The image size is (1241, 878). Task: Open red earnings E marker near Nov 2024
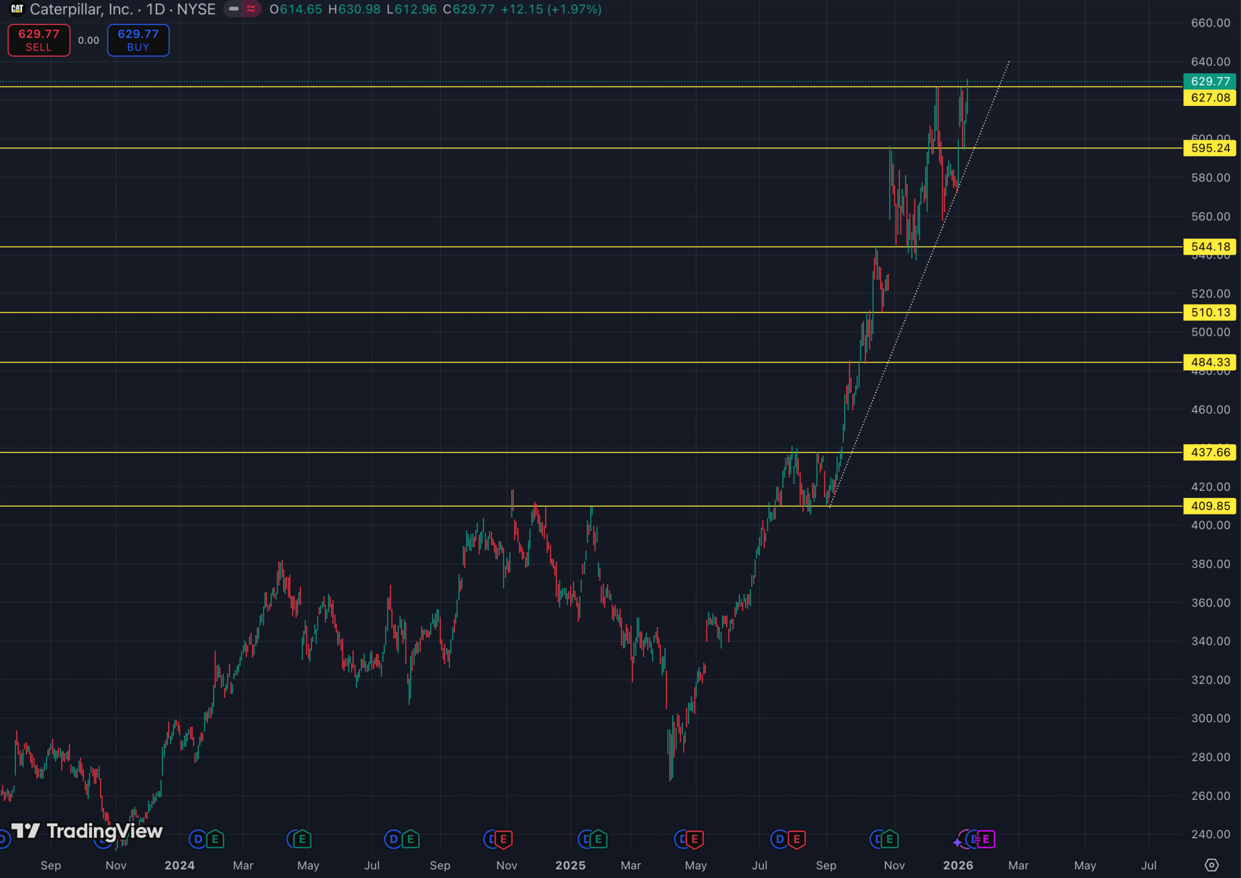(x=504, y=839)
